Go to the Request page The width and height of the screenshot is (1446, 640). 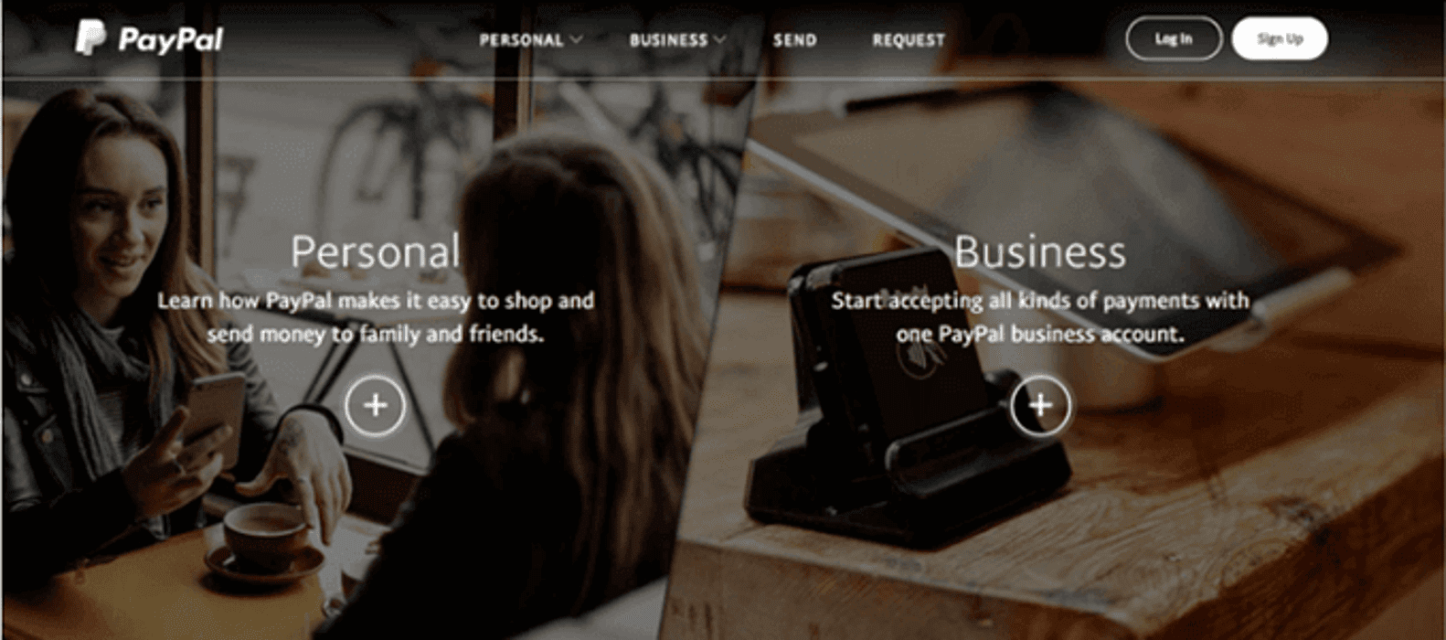pos(908,40)
